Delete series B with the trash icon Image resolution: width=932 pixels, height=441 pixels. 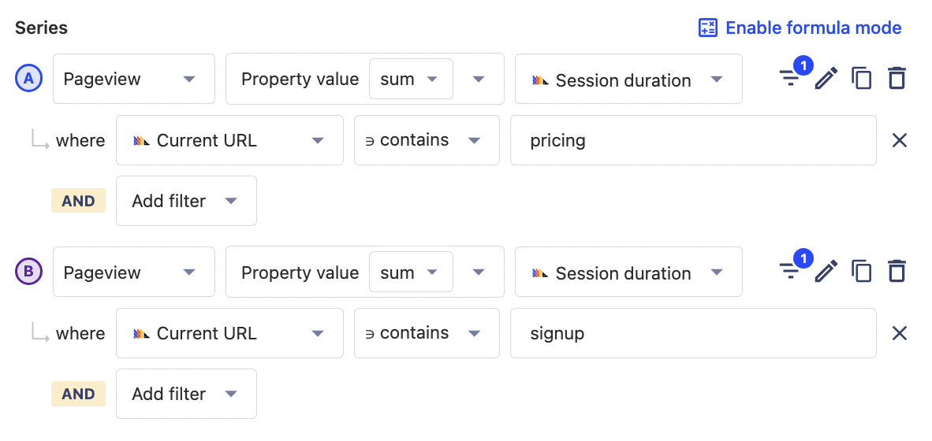897,272
